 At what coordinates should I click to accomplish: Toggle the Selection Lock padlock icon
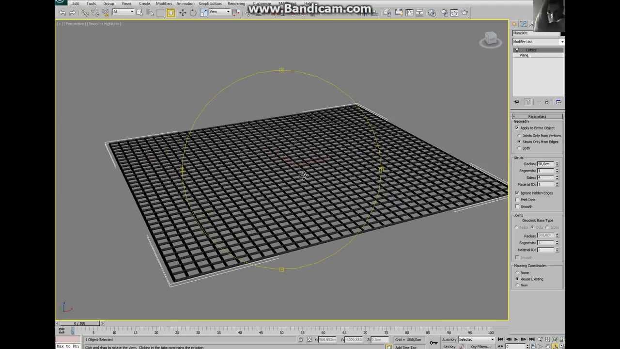[x=301, y=339]
